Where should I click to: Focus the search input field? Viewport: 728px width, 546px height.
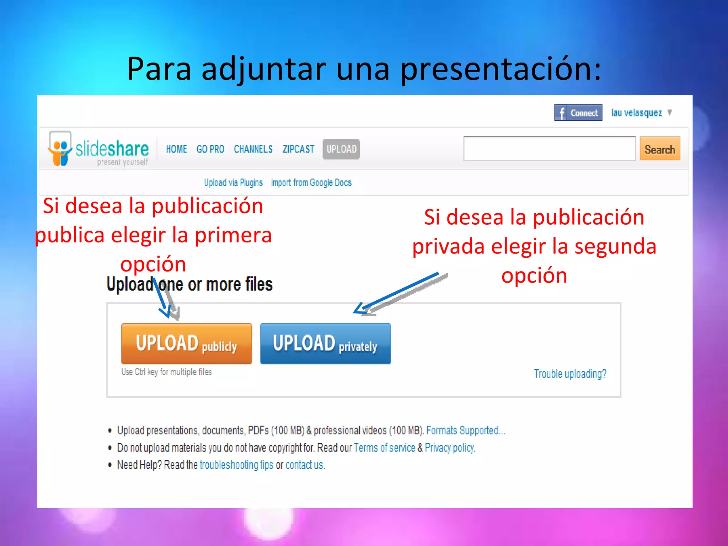(x=549, y=149)
